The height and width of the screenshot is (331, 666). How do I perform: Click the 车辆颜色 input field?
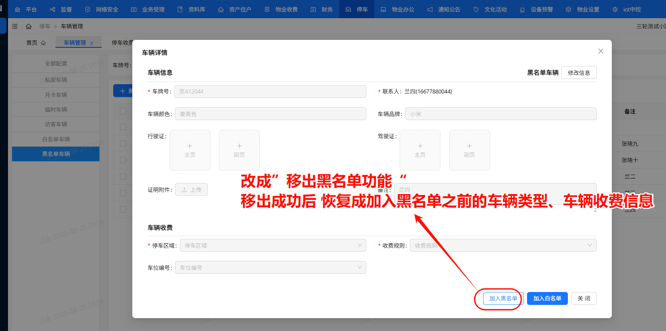coord(270,114)
